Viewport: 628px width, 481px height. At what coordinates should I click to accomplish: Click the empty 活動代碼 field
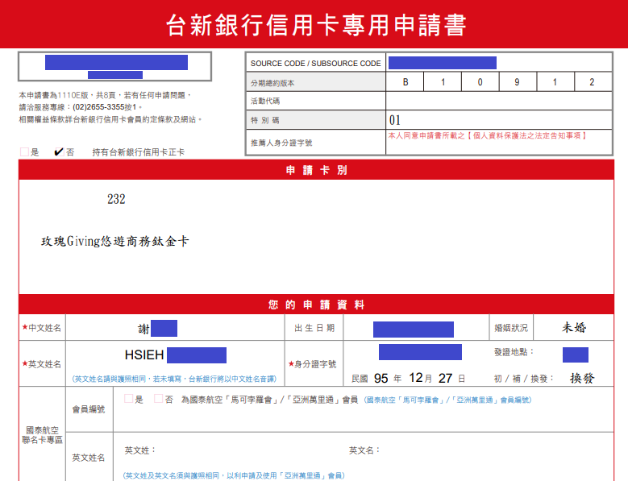(499, 101)
